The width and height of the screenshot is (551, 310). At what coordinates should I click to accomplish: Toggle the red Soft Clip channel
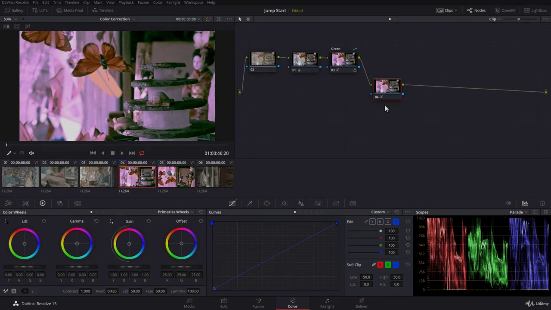click(380, 265)
